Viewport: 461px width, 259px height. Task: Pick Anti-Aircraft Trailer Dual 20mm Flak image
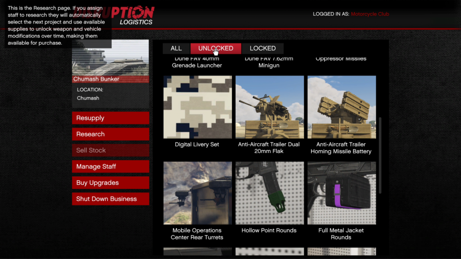coord(270,107)
